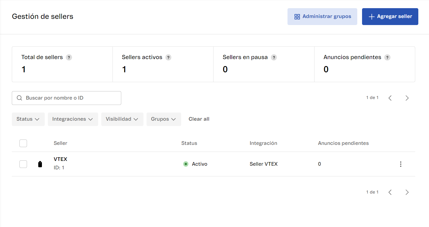Select all sellers with header checkbox
This screenshot has width=429, height=227.
pyautogui.click(x=23, y=143)
